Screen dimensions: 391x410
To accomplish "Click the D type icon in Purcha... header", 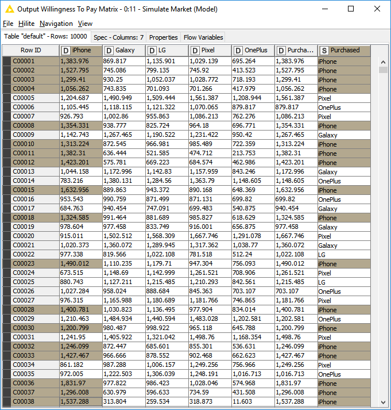I will tap(281, 51).
